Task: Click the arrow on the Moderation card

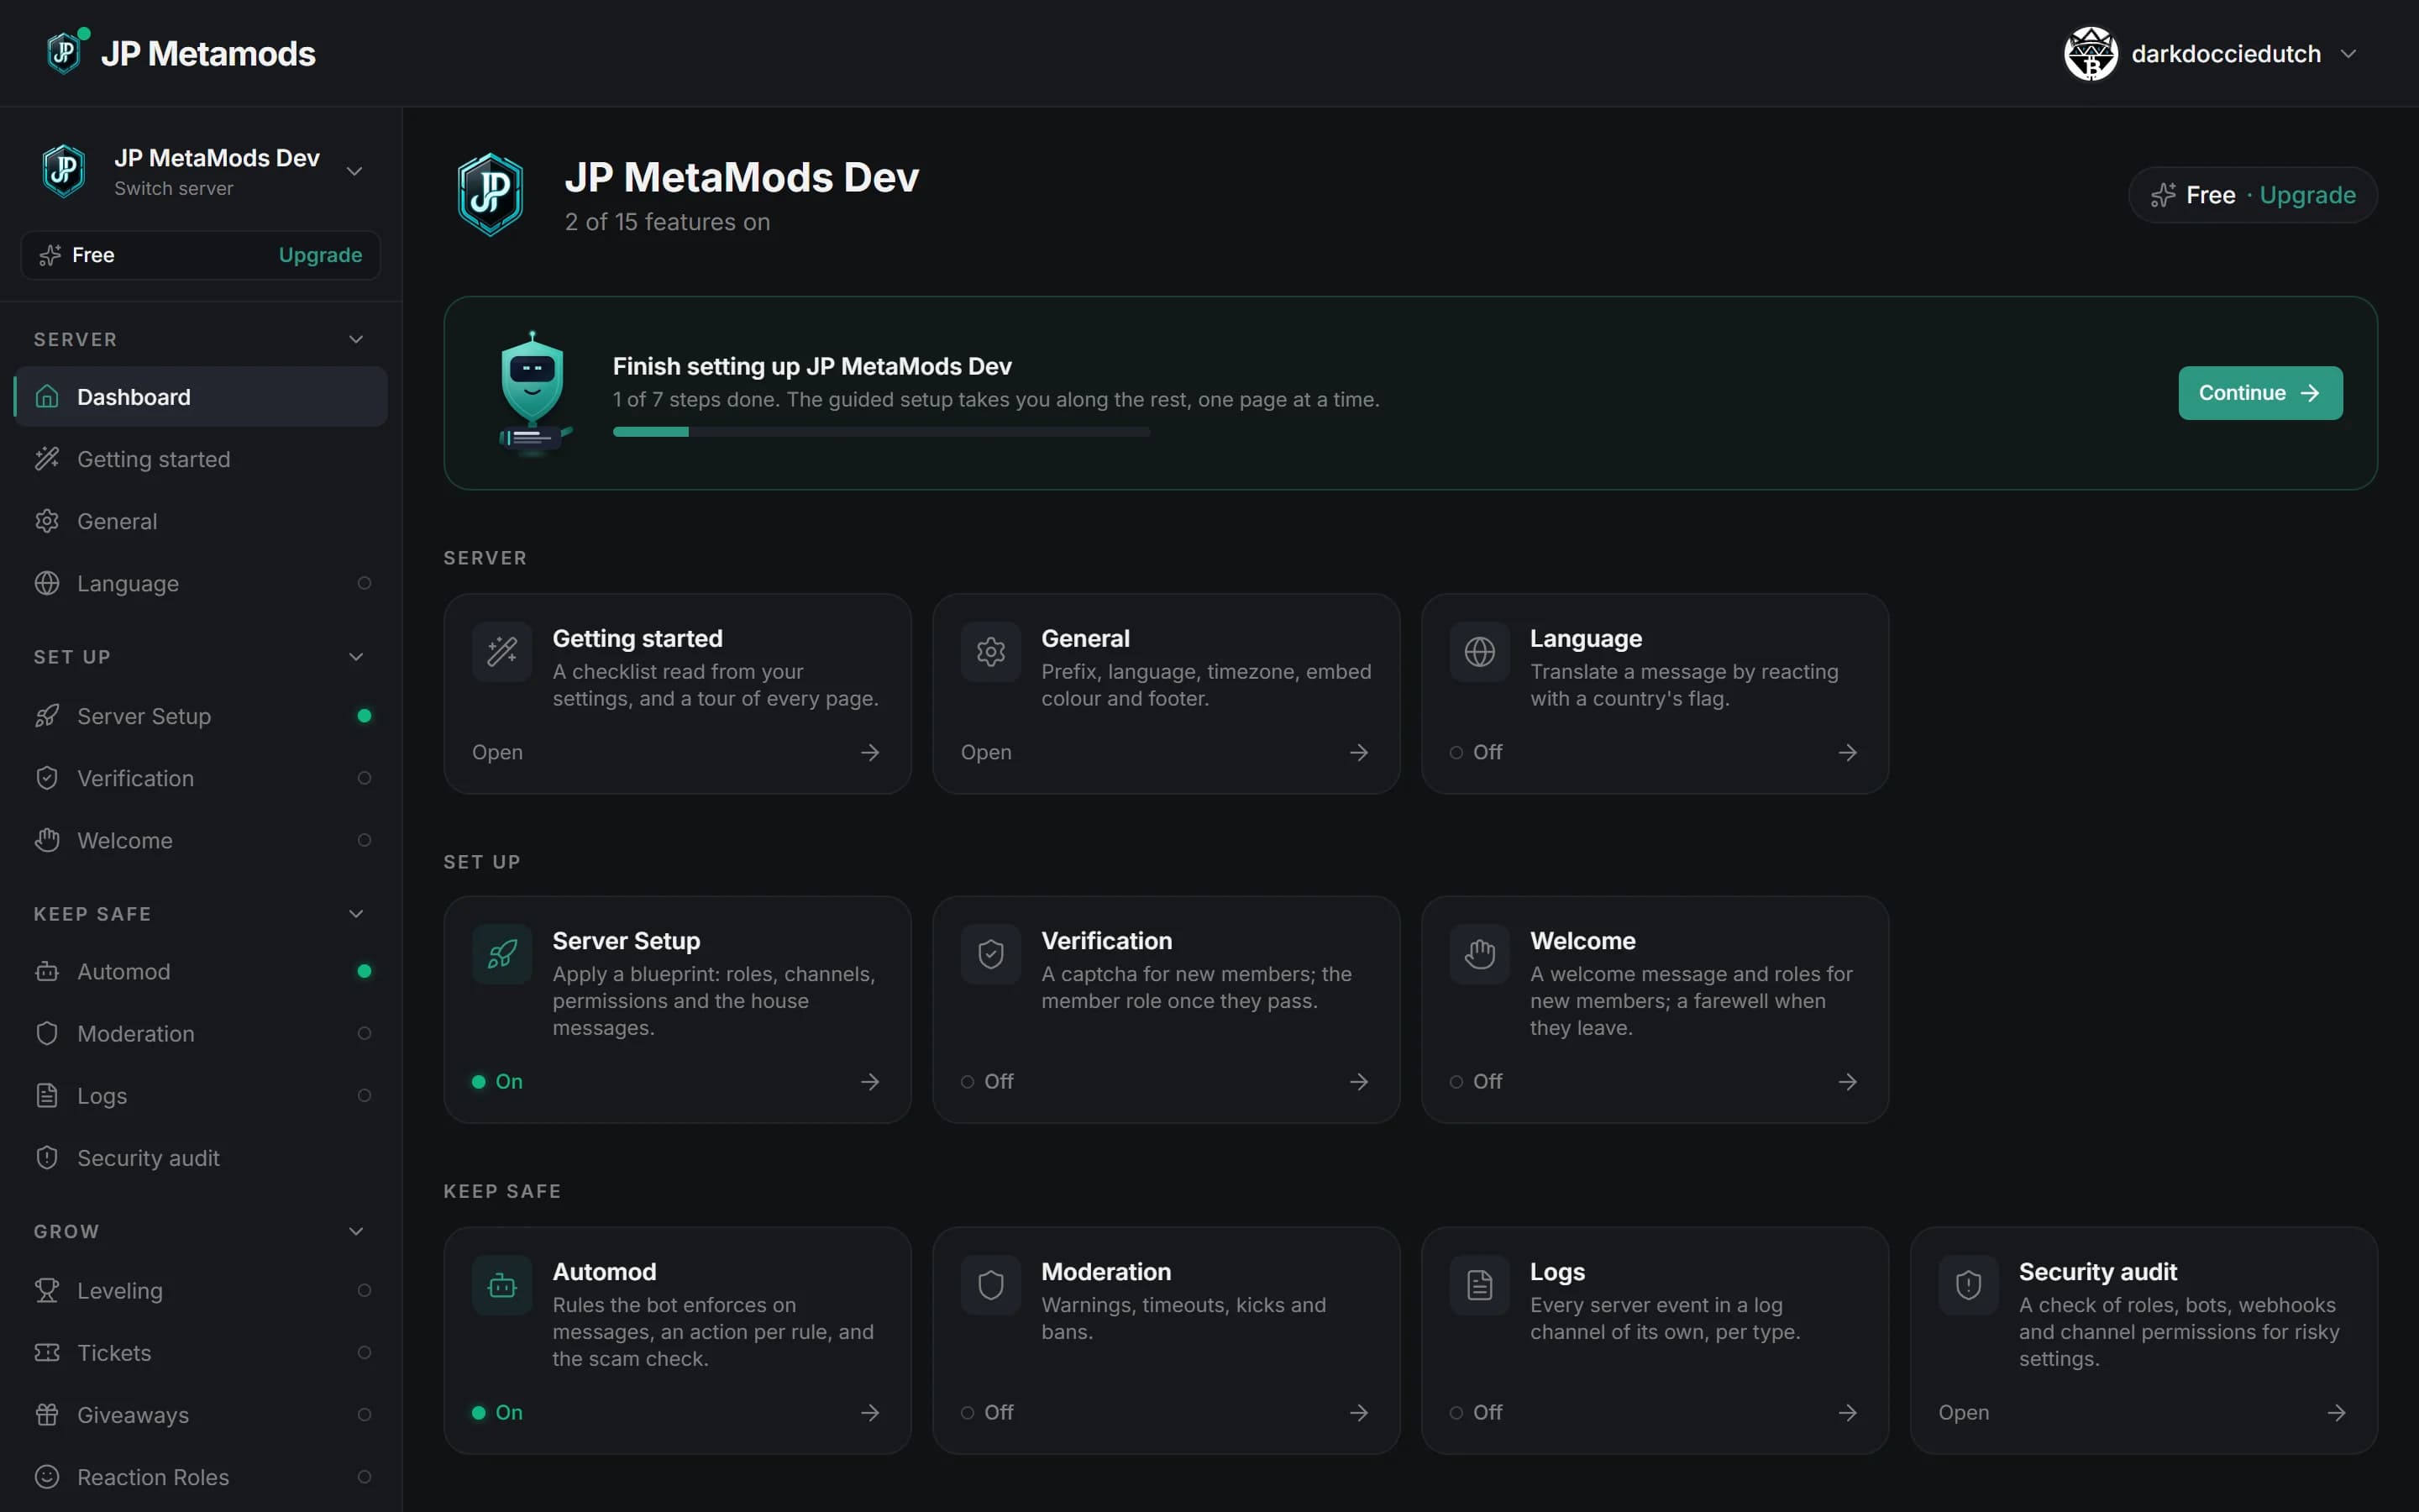Action: 1358,1412
